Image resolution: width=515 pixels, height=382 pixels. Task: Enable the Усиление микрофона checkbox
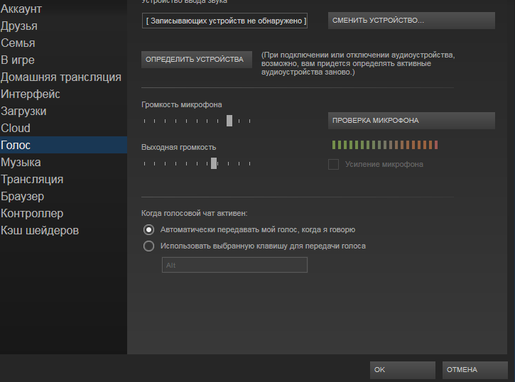tap(333, 165)
